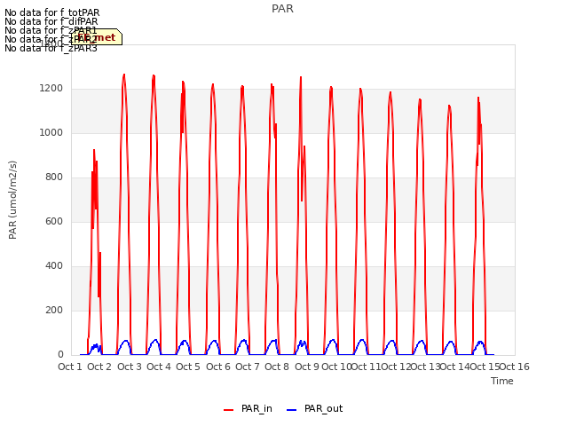The height and width of the screenshot is (426, 568).
Task: Click the 'No data for f_difPAR' message
Action: tap(51, 21)
